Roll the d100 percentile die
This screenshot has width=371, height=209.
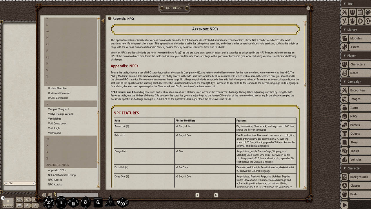coord(123,203)
